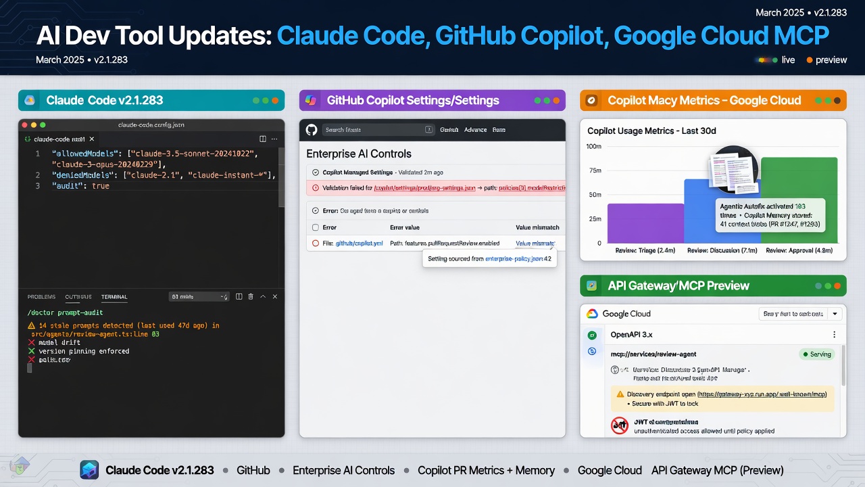Switch to the TERMINAL tab

(114, 297)
